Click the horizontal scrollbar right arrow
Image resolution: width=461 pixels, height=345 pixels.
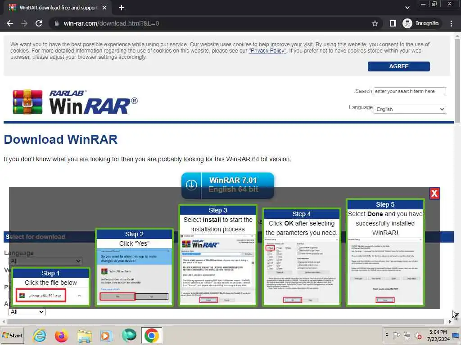[x=450, y=322]
